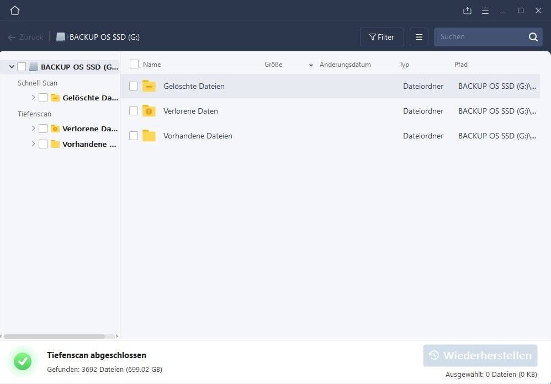Sort by the Typ column header

[404, 65]
